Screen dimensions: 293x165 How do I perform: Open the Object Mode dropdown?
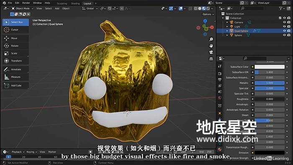pyautogui.click(x=23, y=8)
